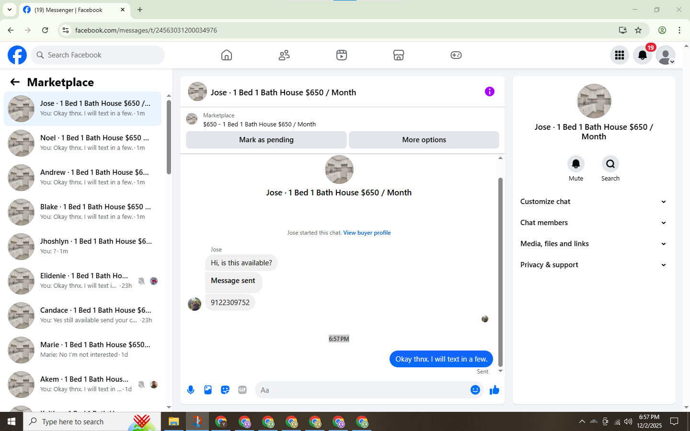Select the Noel conversation in list
The image size is (690, 431).
tap(82, 143)
